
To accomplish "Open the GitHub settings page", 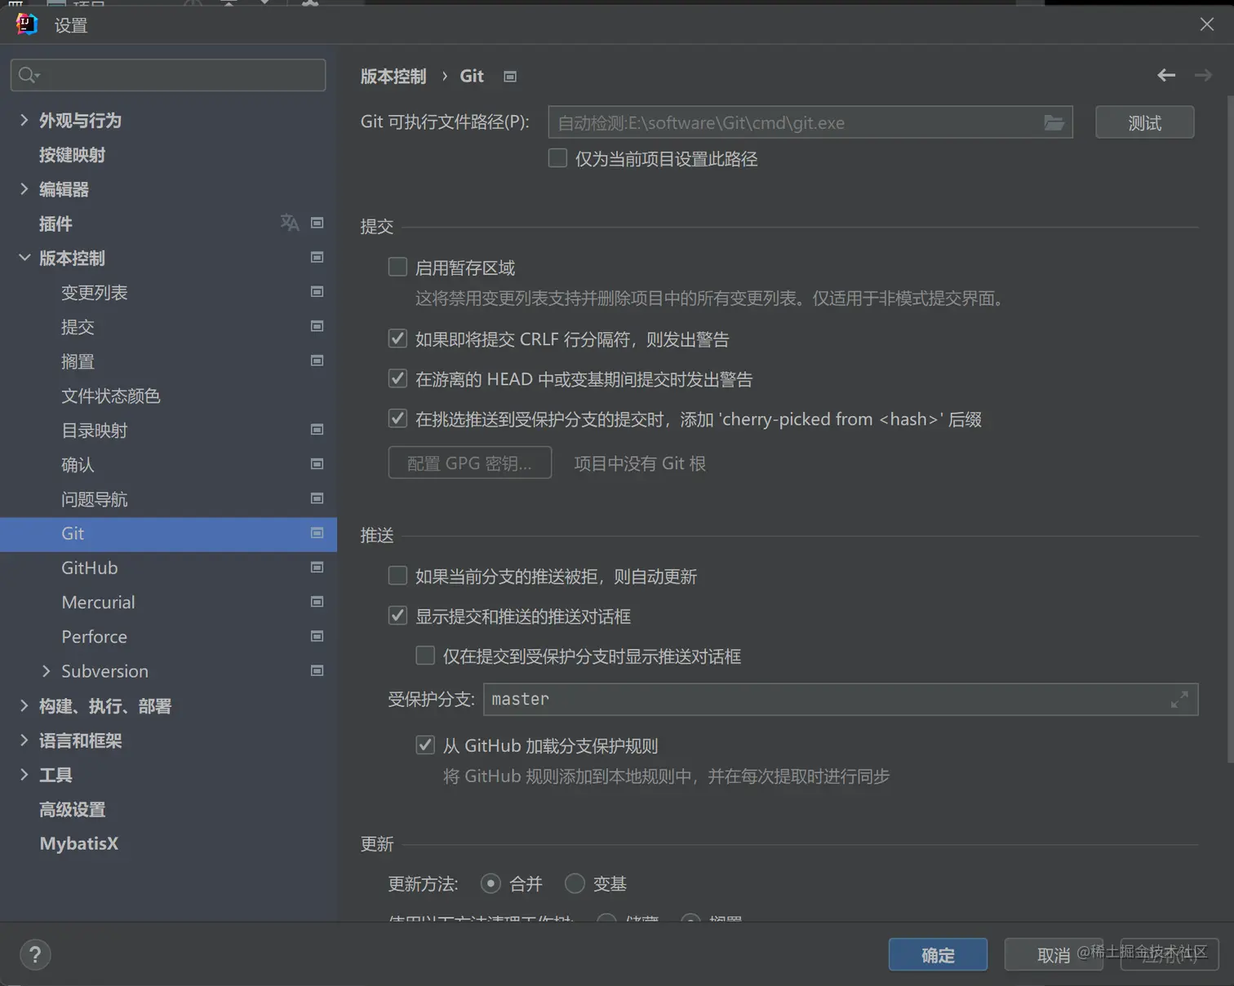I will coord(90,568).
